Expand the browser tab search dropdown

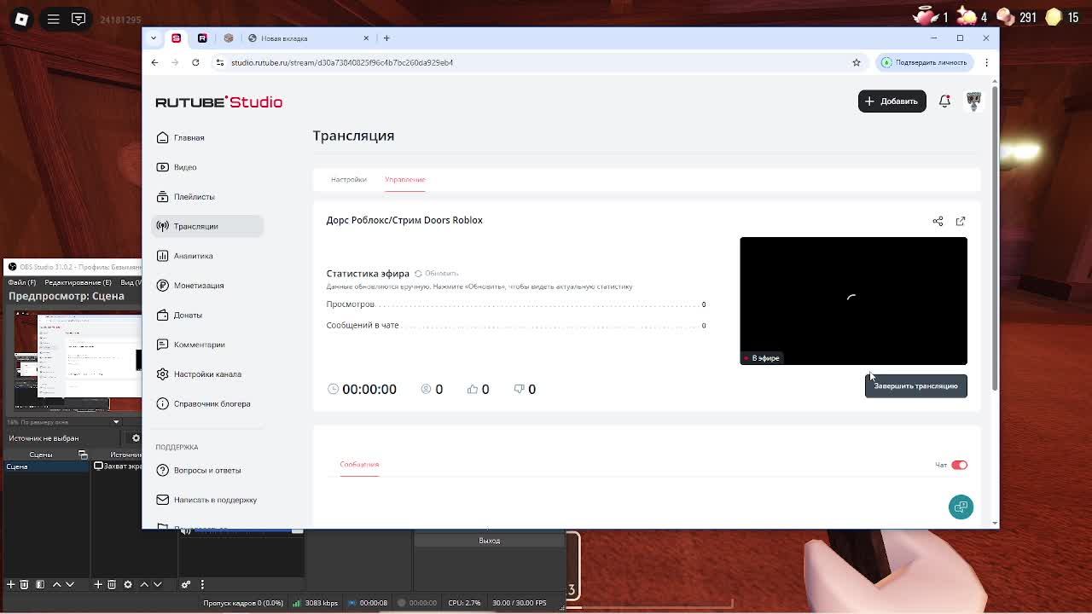(x=154, y=38)
